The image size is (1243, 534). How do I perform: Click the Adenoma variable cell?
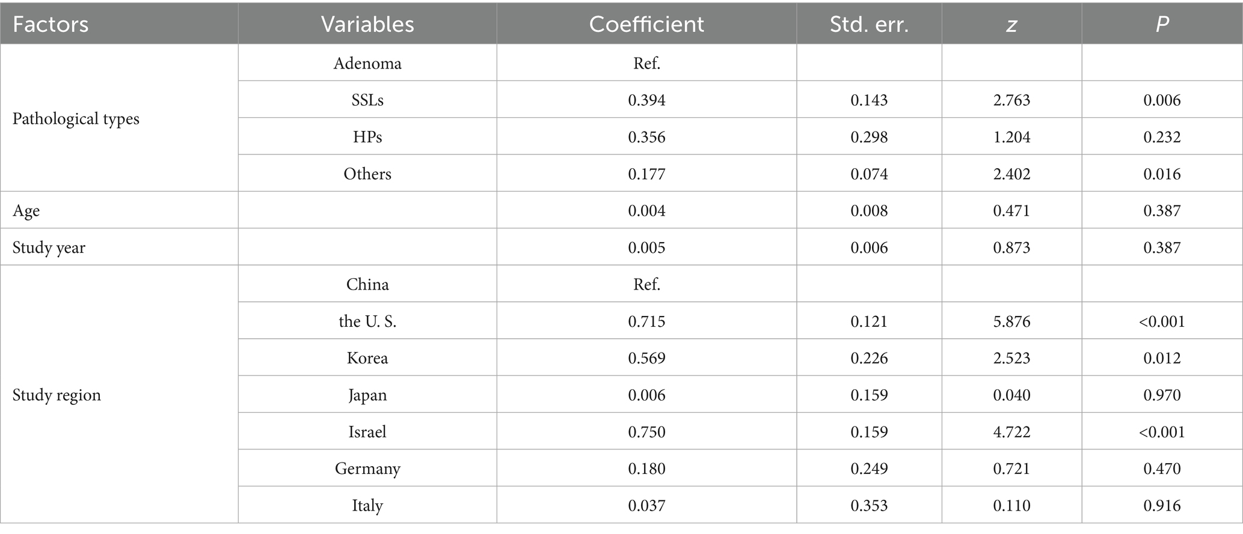click(367, 63)
